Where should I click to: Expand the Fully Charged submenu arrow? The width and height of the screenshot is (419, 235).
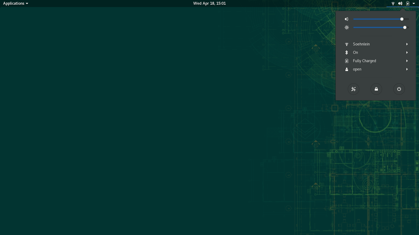[407, 61]
